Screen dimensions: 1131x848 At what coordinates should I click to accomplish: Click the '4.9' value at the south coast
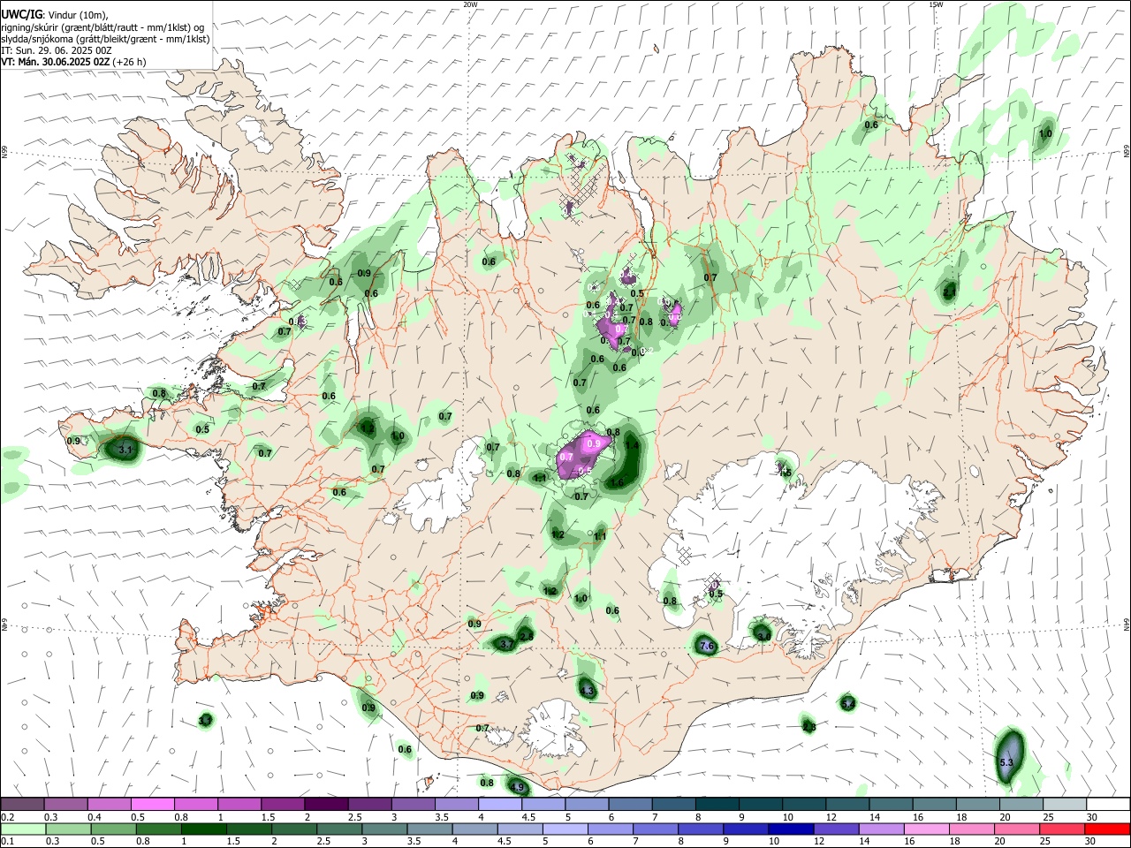(x=518, y=787)
